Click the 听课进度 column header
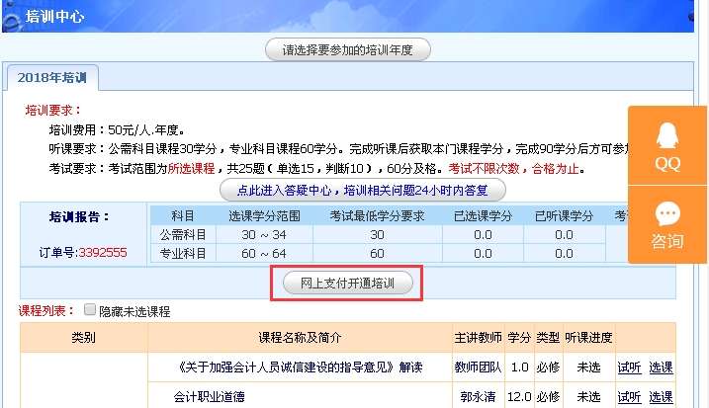The image size is (709, 408). (589, 338)
